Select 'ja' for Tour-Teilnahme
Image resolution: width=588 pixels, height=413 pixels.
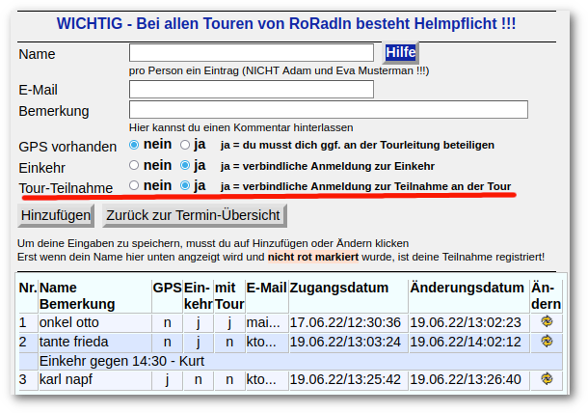coord(185,185)
